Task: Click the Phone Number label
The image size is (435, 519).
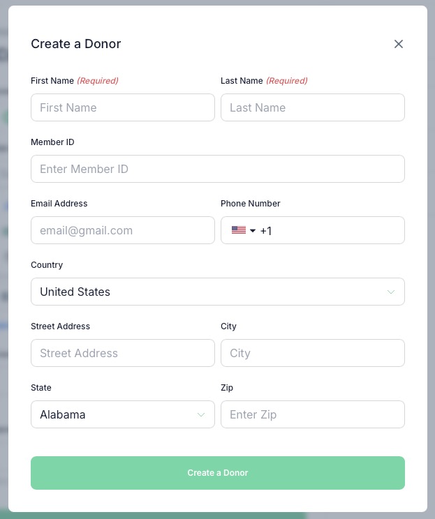Action: [x=251, y=203]
